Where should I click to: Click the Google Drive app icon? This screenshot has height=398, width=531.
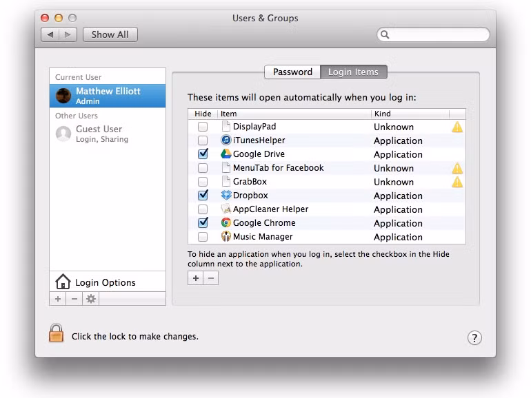point(226,154)
